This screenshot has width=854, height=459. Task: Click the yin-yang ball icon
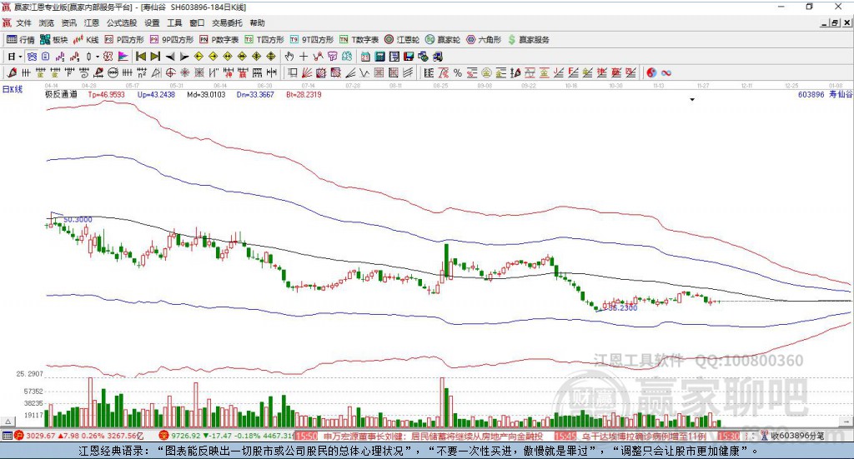pyautogui.click(x=651, y=72)
